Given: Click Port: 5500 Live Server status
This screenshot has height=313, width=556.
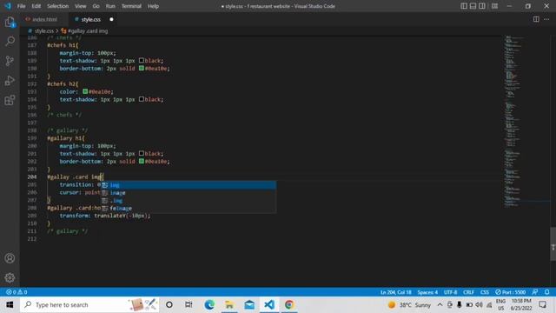Looking at the screenshot, I should tap(510, 292).
